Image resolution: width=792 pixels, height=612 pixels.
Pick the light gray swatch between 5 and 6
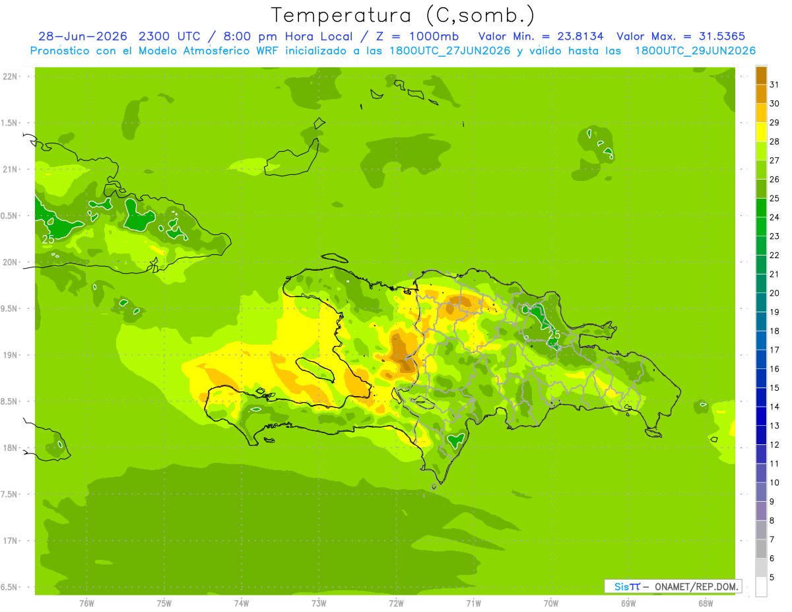click(761, 568)
